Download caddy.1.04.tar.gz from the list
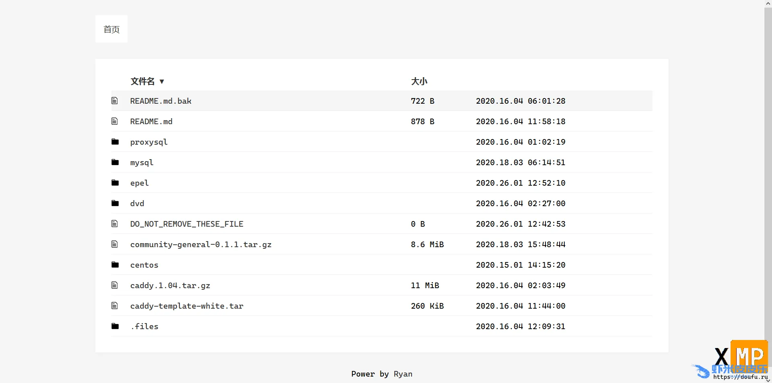 click(170, 285)
